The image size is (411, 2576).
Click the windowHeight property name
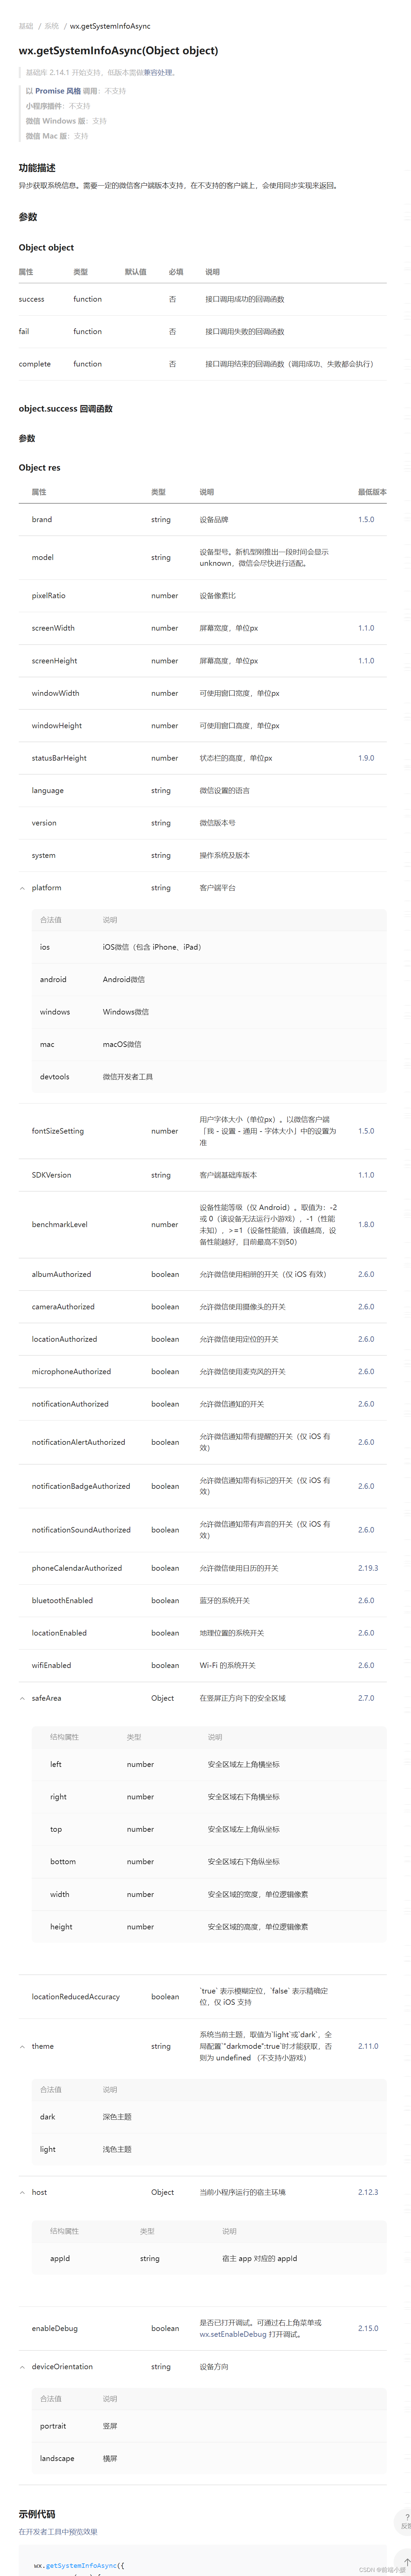pyautogui.click(x=57, y=726)
